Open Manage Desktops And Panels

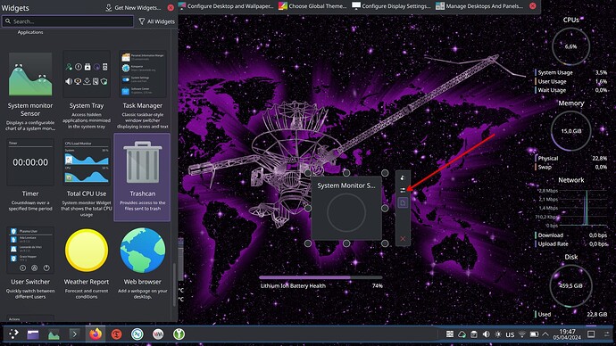point(479,6)
